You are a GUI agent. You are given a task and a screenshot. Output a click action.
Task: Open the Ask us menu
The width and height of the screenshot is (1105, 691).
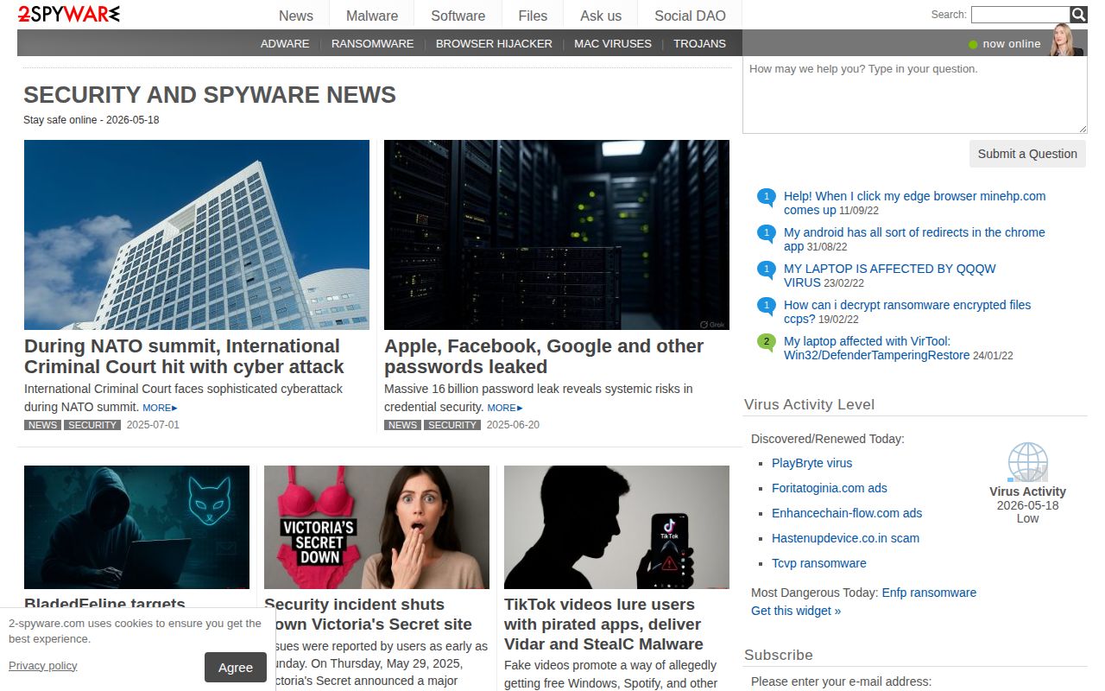tap(601, 16)
